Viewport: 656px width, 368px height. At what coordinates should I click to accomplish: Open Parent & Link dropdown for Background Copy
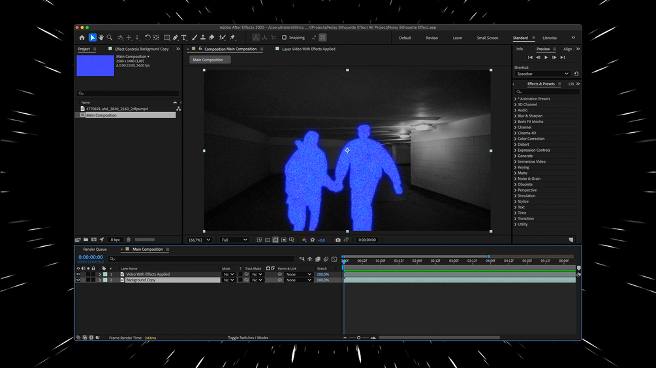click(298, 280)
